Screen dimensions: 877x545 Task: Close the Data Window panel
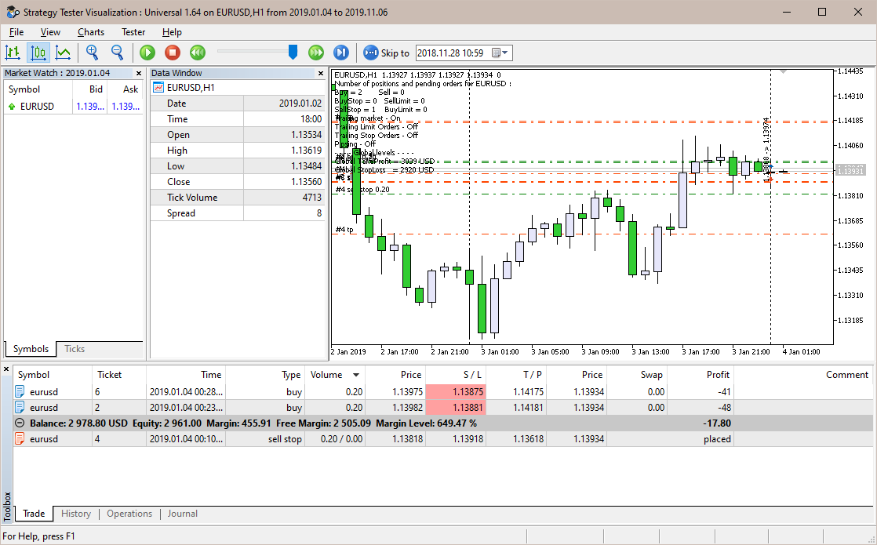point(321,73)
